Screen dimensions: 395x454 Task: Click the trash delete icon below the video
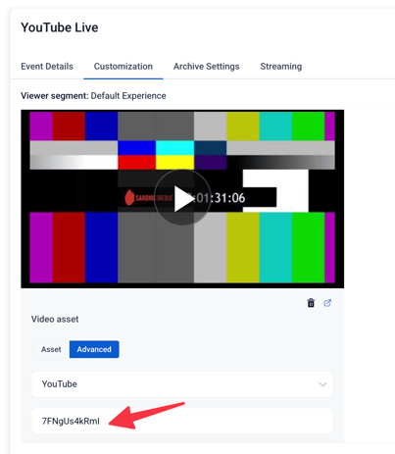[311, 303]
